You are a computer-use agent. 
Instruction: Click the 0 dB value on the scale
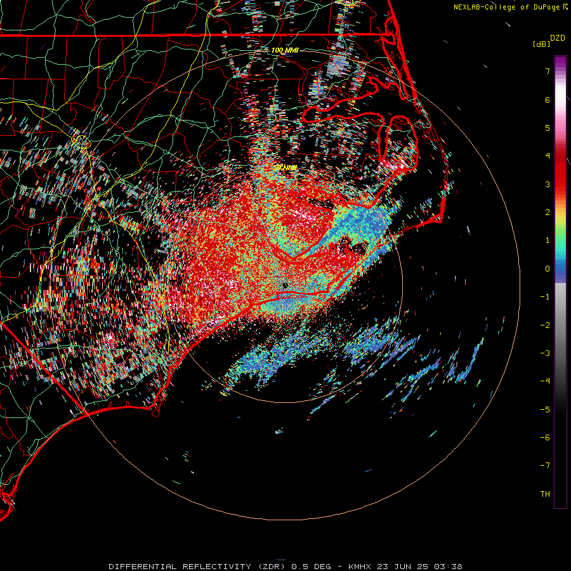(x=548, y=269)
